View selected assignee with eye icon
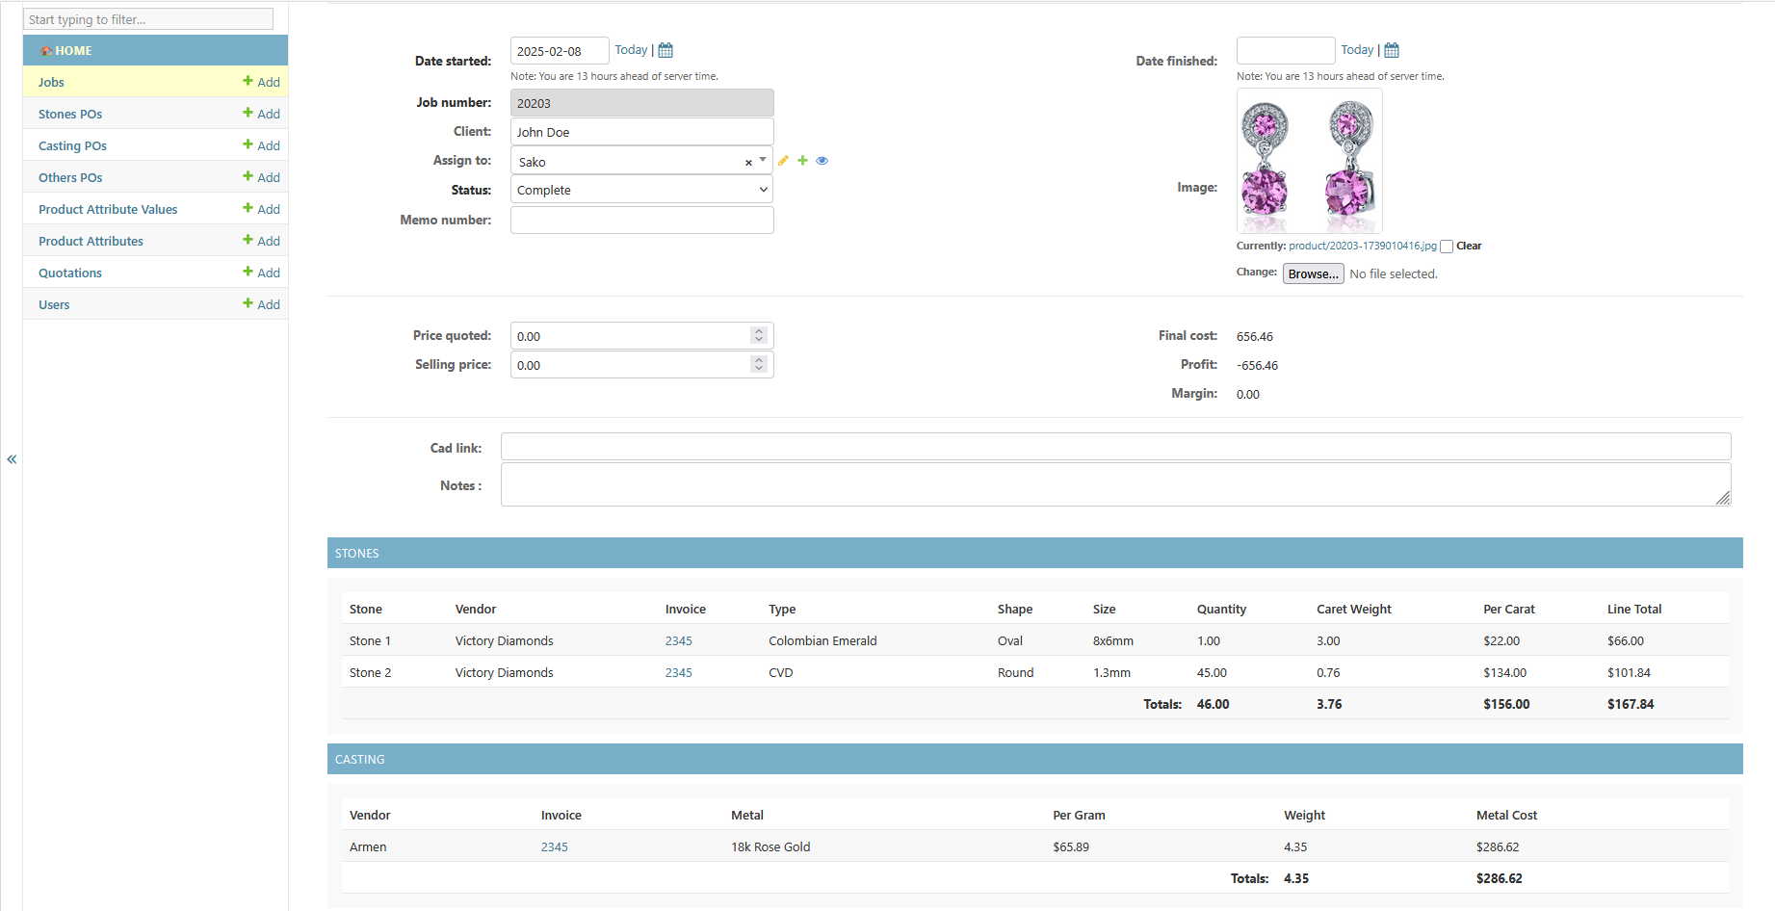 click(822, 161)
